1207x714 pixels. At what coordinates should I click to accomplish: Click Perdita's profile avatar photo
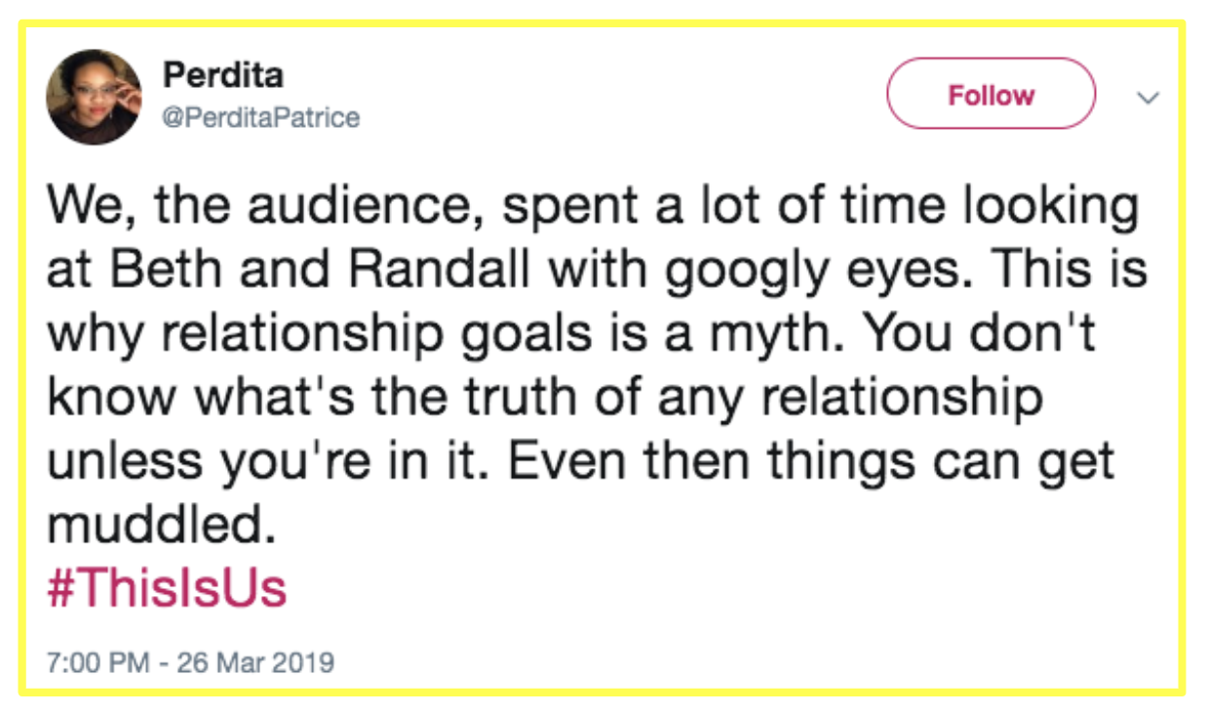pos(94,97)
